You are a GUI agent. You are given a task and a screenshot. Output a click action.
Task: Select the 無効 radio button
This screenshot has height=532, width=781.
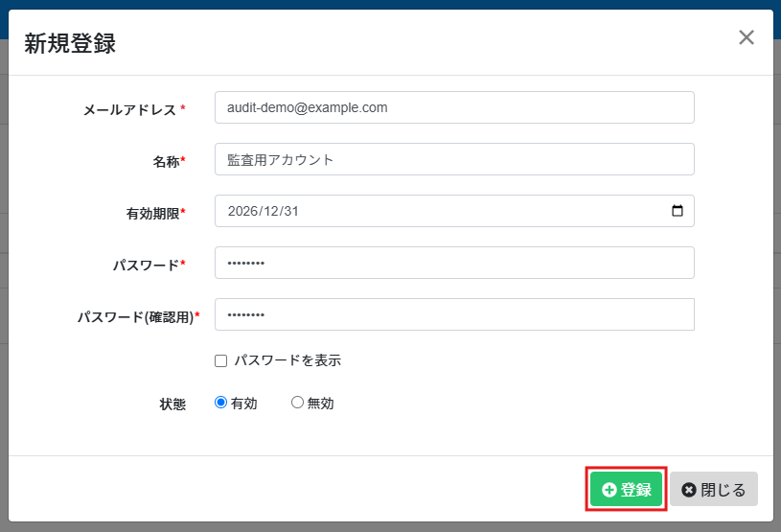[297, 403]
